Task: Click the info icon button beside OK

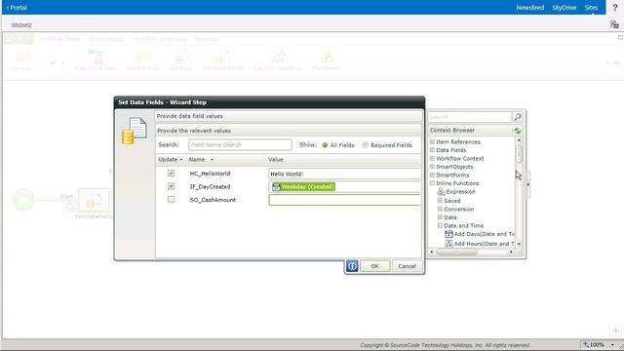Action: [x=352, y=266]
